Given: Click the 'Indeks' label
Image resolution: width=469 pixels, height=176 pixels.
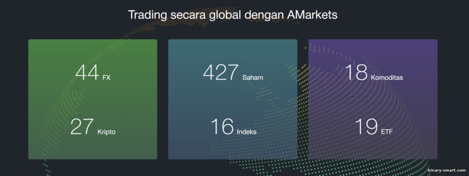Looking at the screenshot, I should click(x=247, y=132).
